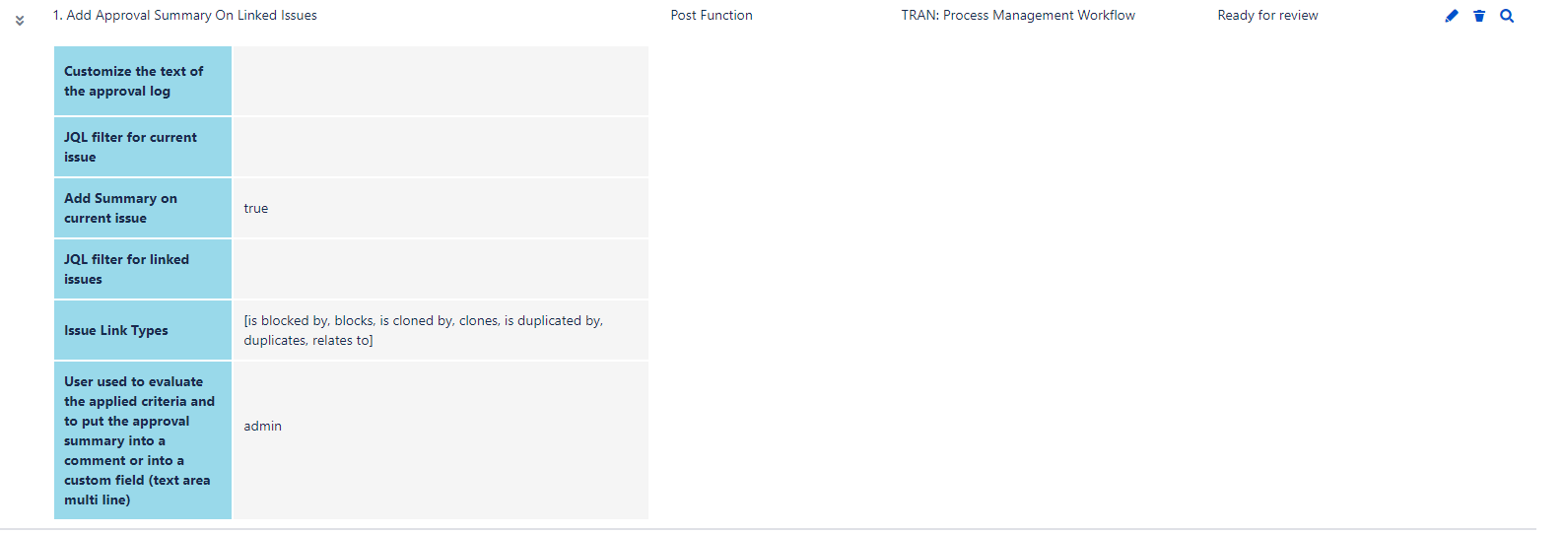
Task: Click the empty value beside 'Customize the text'
Action: click(x=440, y=81)
